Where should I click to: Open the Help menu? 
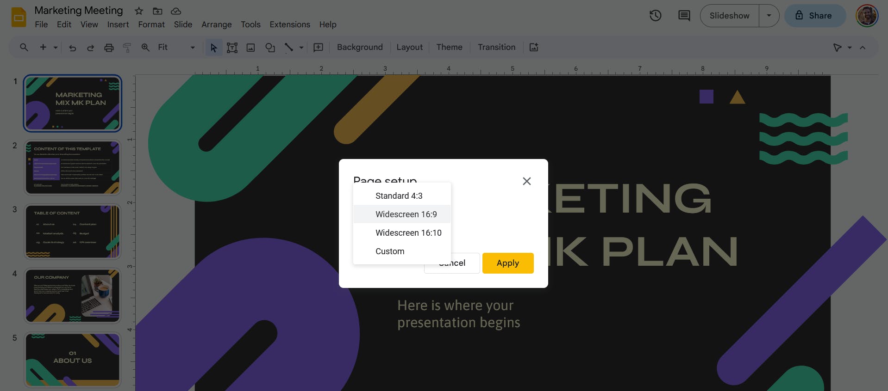328,24
